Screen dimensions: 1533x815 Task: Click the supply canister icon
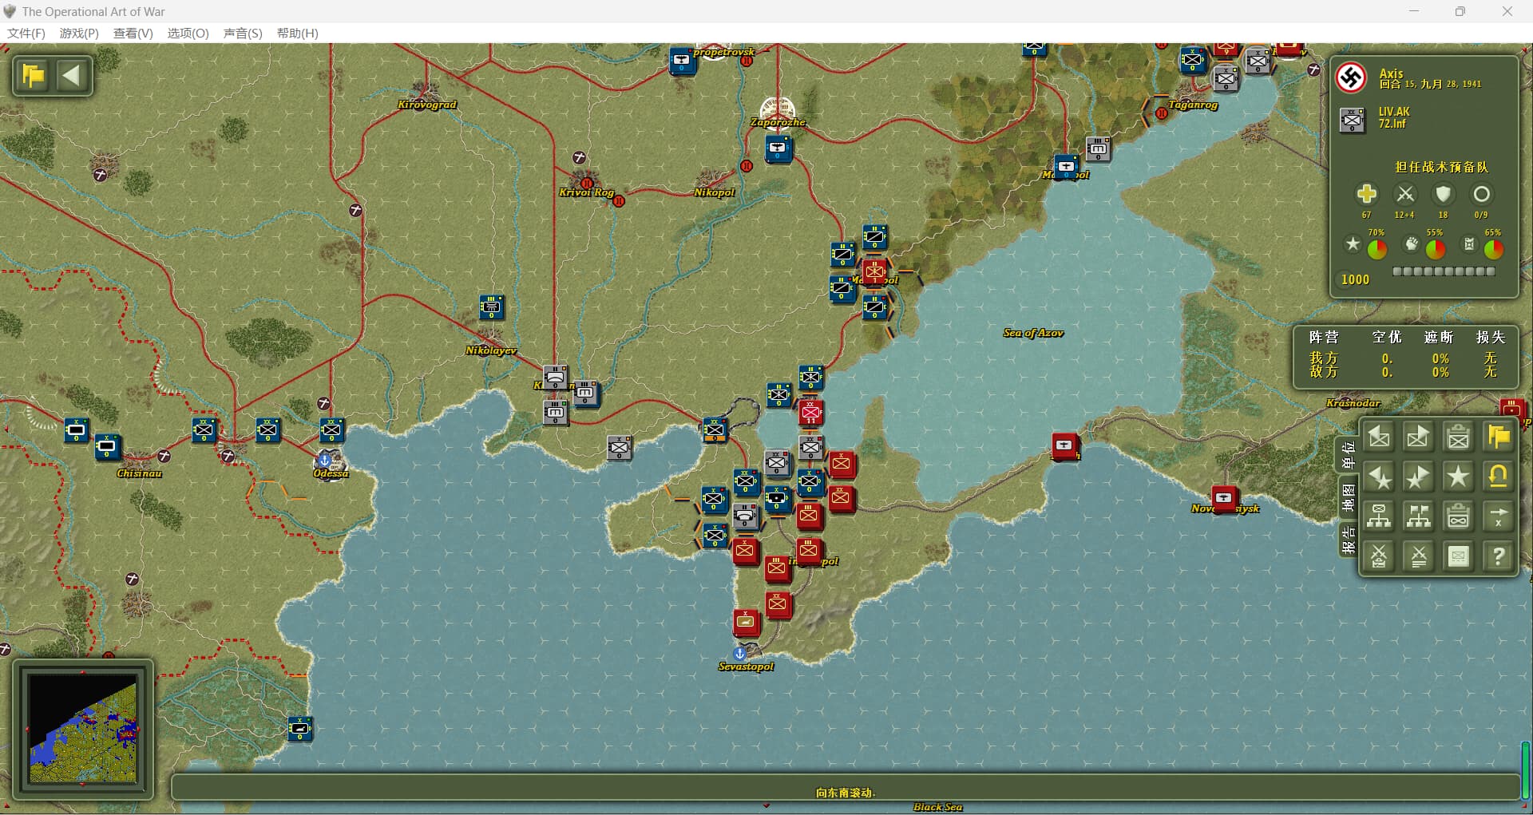[1470, 243]
